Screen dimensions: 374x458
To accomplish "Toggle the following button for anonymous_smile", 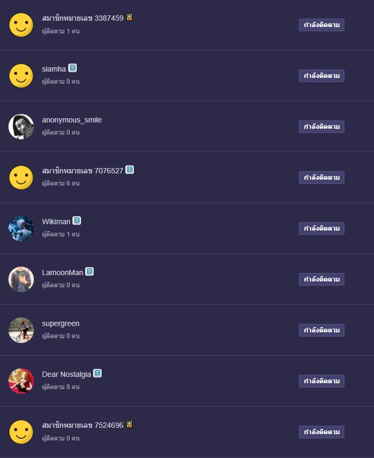I will (322, 127).
